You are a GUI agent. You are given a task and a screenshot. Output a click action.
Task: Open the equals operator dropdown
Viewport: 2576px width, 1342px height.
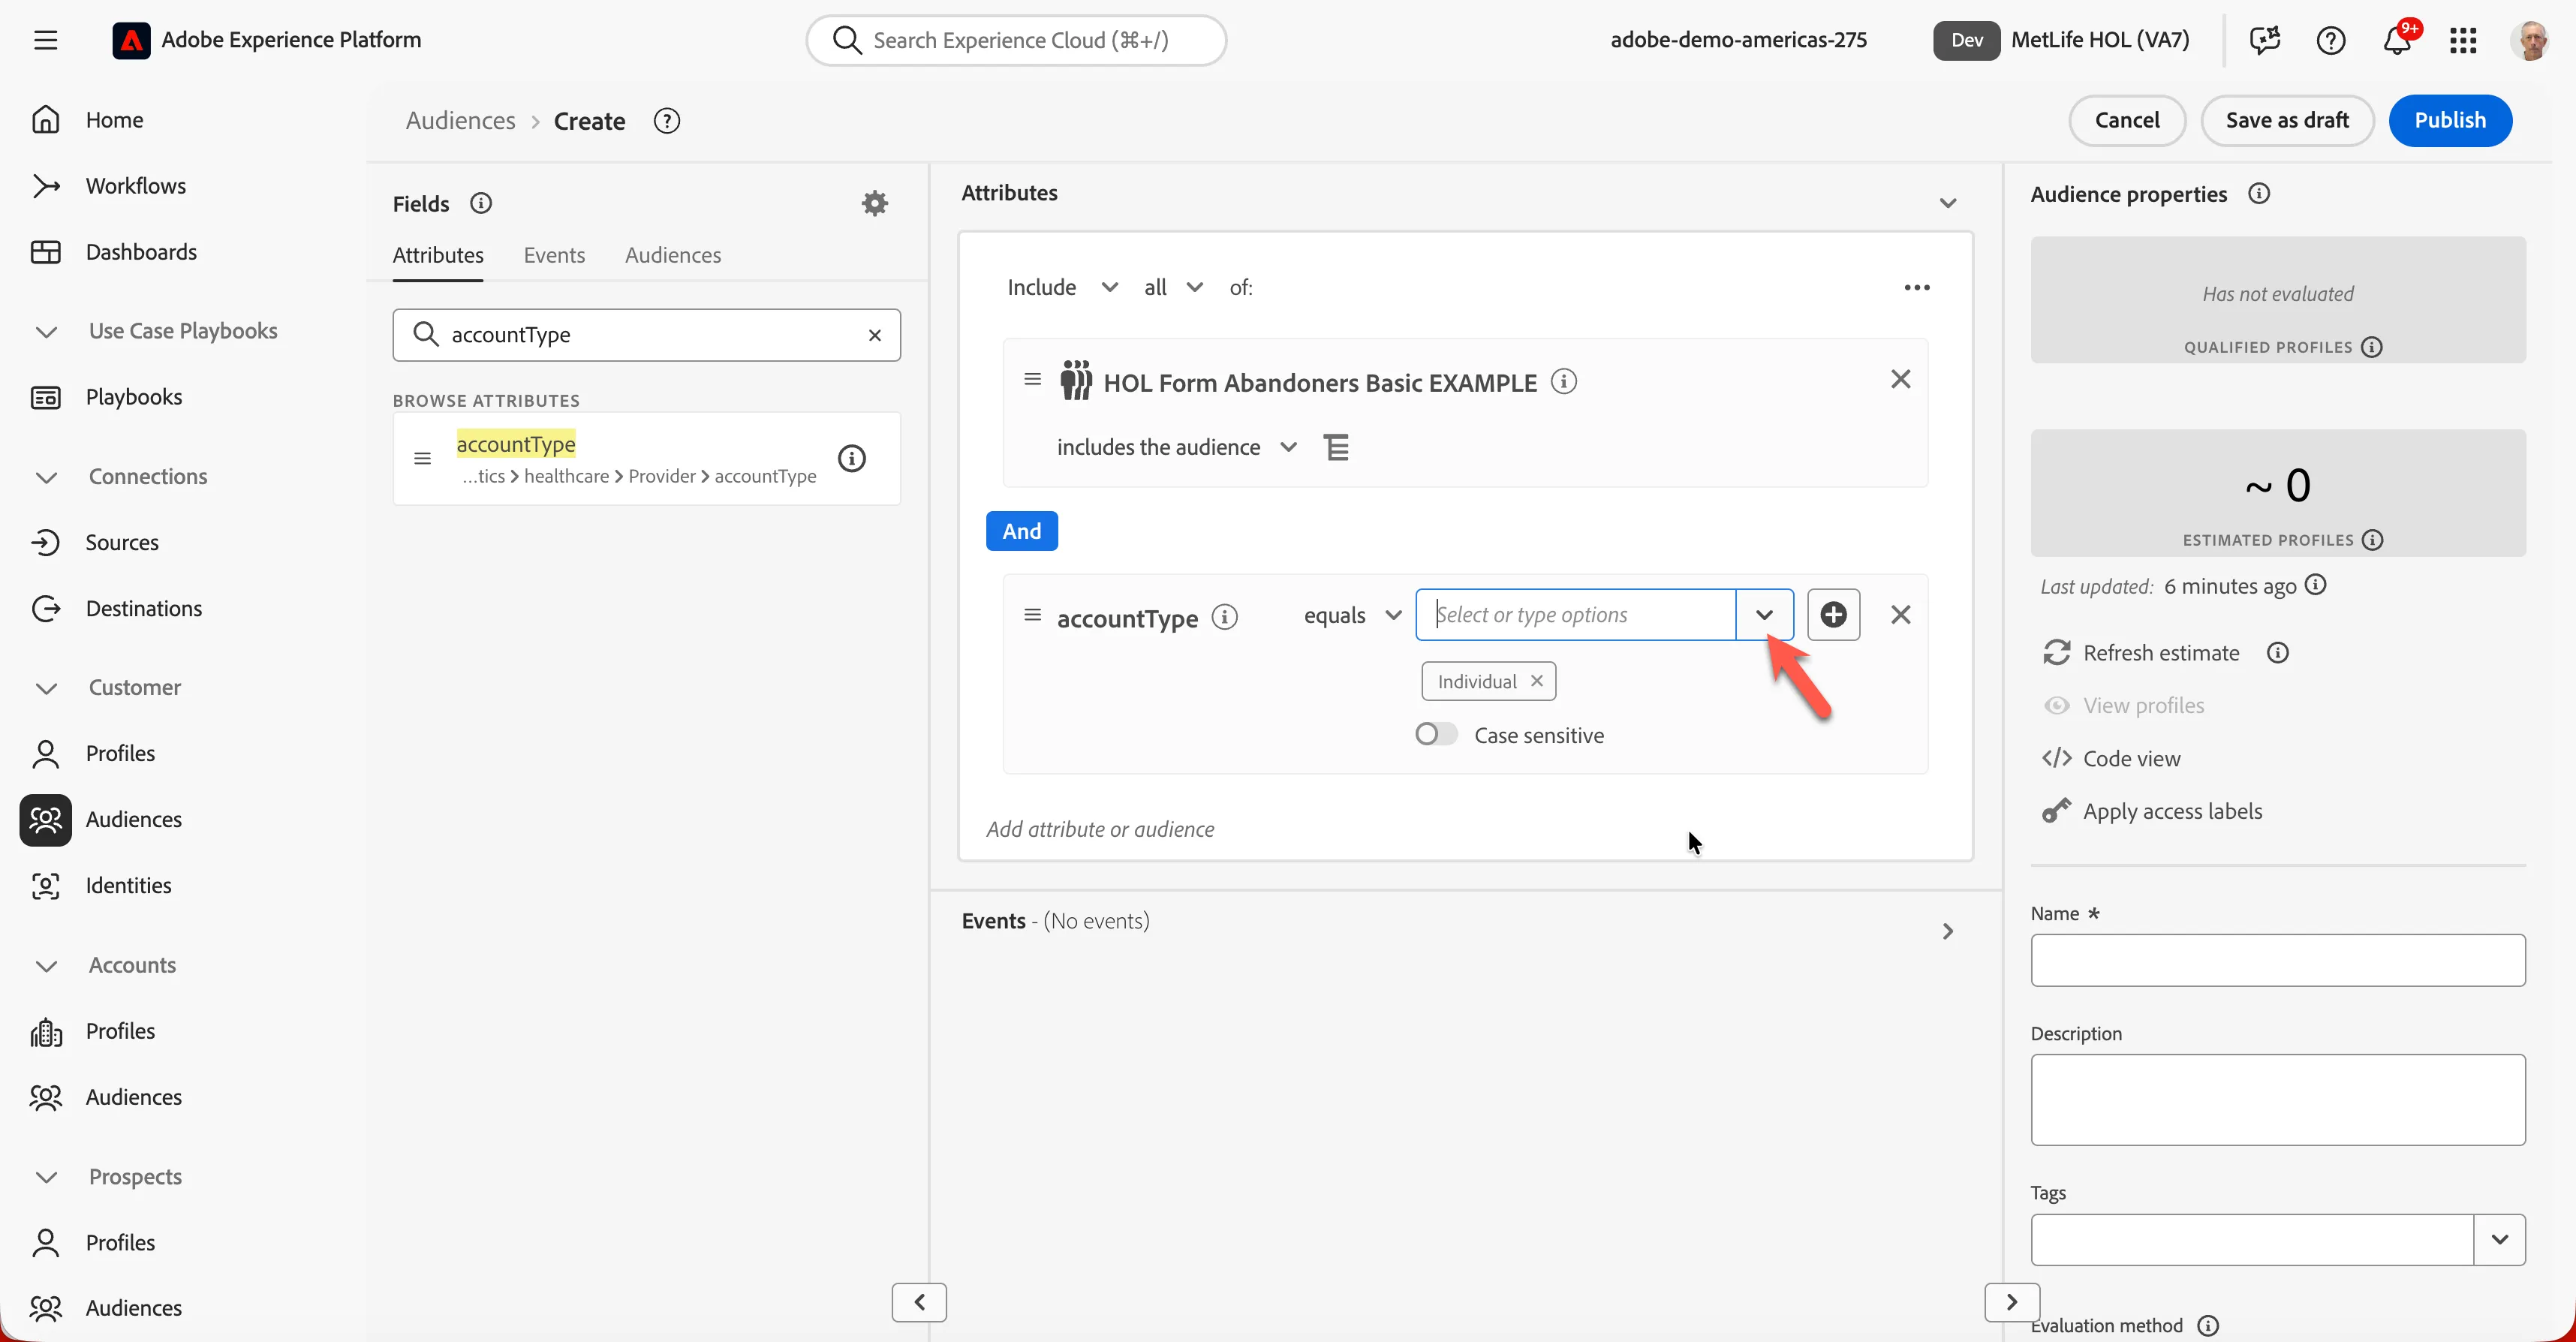click(1353, 615)
